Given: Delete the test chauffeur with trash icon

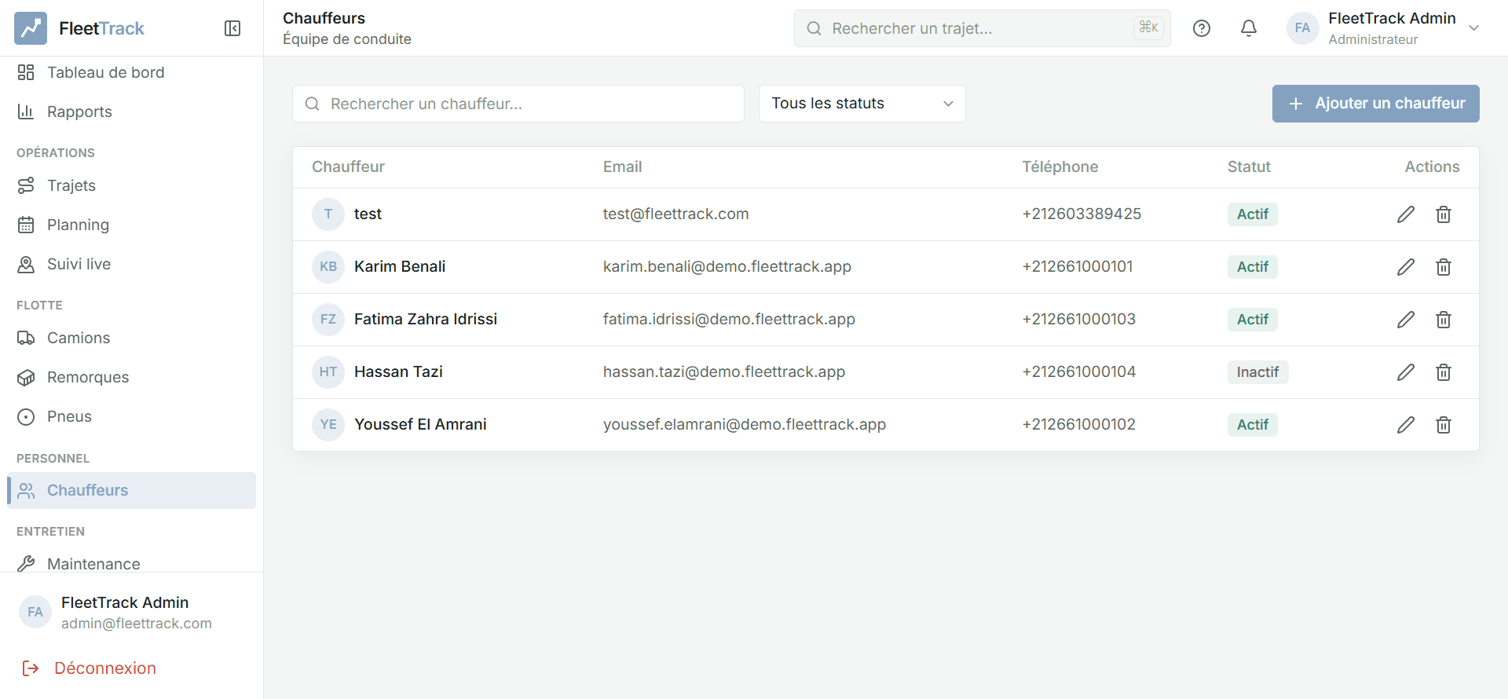Looking at the screenshot, I should coord(1444,214).
